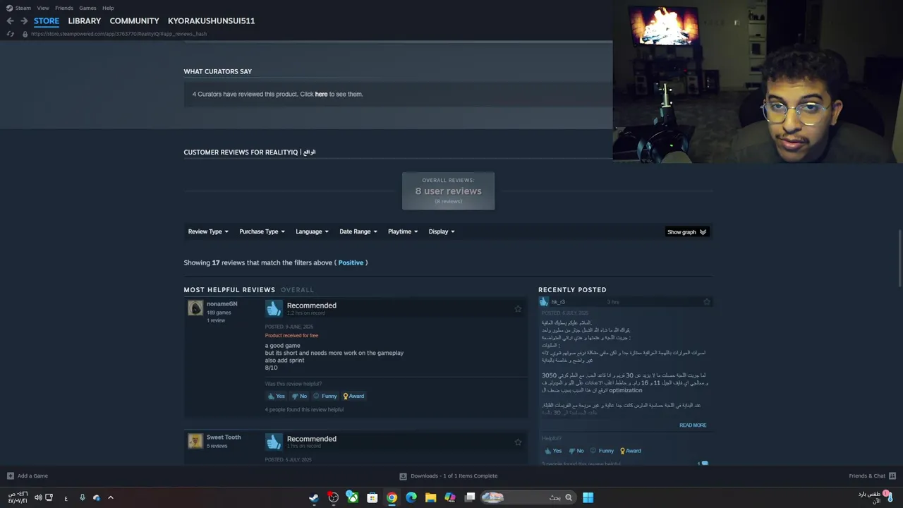
Task: Open Friends & Chat panel
Action: tap(872, 476)
